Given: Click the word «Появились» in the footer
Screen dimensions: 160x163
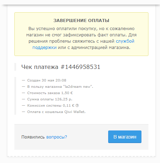Looking at the screenshot, I should pos(33,137).
